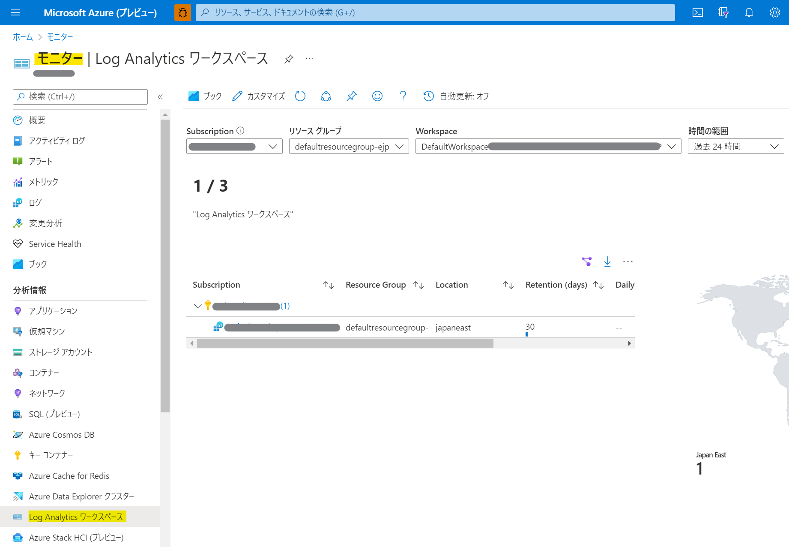Open Cloud Shell from the top bar
This screenshot has height=547, width=789.
(697, 12)
